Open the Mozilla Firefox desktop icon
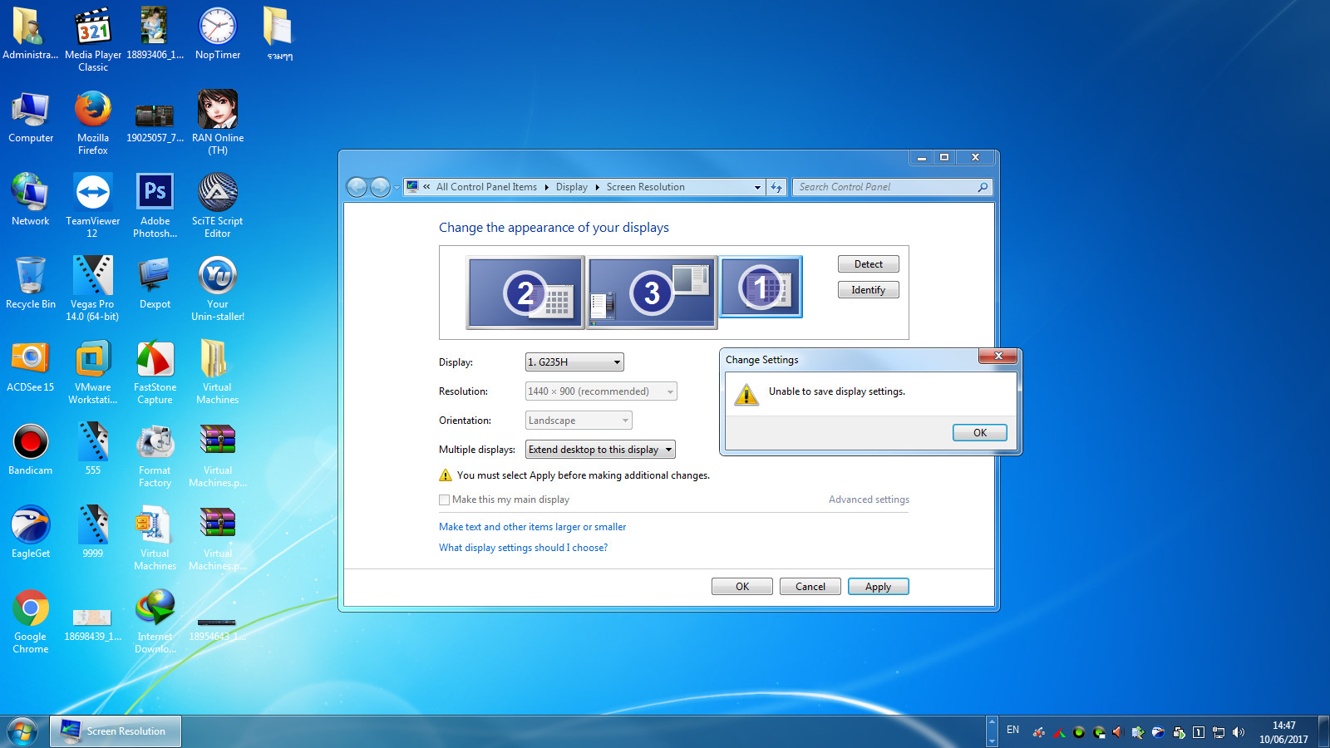1330x748 pixels. pos(93,111)
